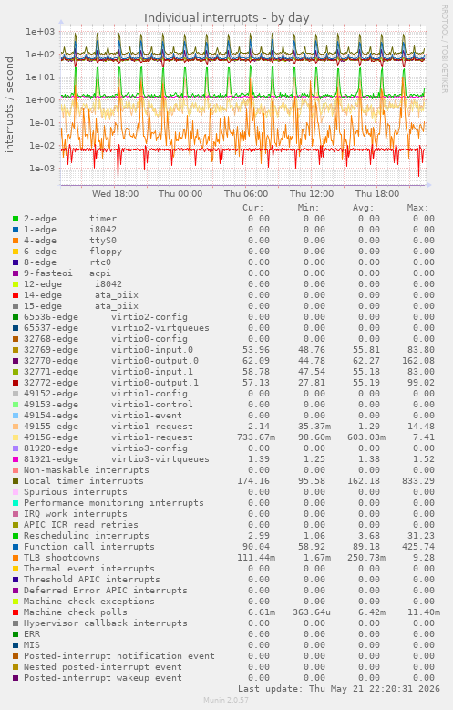Click the red swatch next to Machine check polls
Viewport: 453px width, 710px height.
15,612
